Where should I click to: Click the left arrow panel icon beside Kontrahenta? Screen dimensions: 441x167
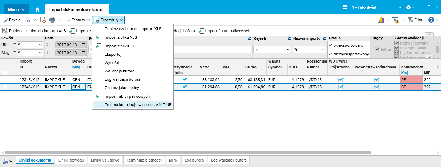438,67
